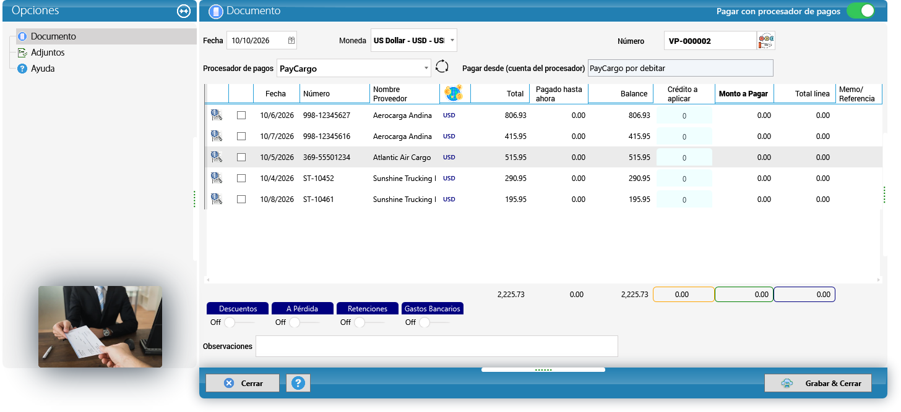
Task: Click the collapse Opciones panel arrow icon
Action: [183, 11]
